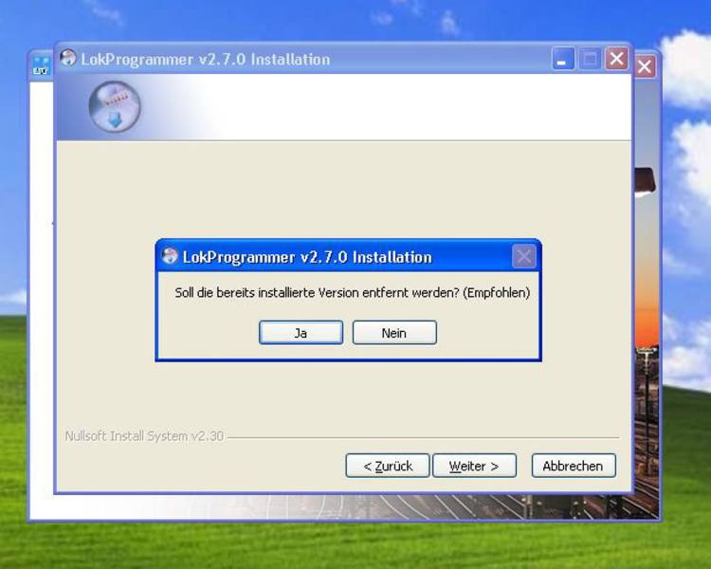The width and height of the screenshot is (711, 569).
Task: Click the disabled maximize button of installer
Action: click(x=590, y=60)
